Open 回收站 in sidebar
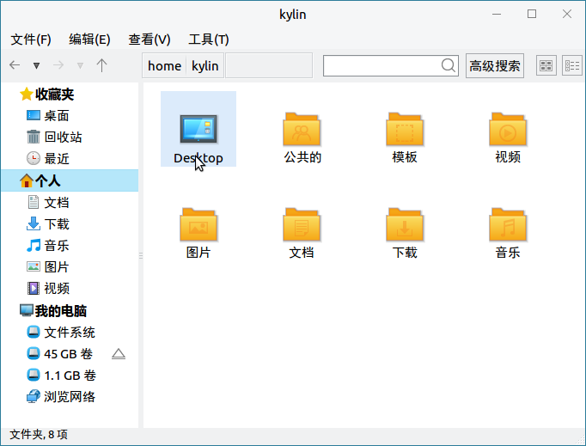The height and width of the screenshot is (446, 586). pyautogui.click(x=54, y=137)
